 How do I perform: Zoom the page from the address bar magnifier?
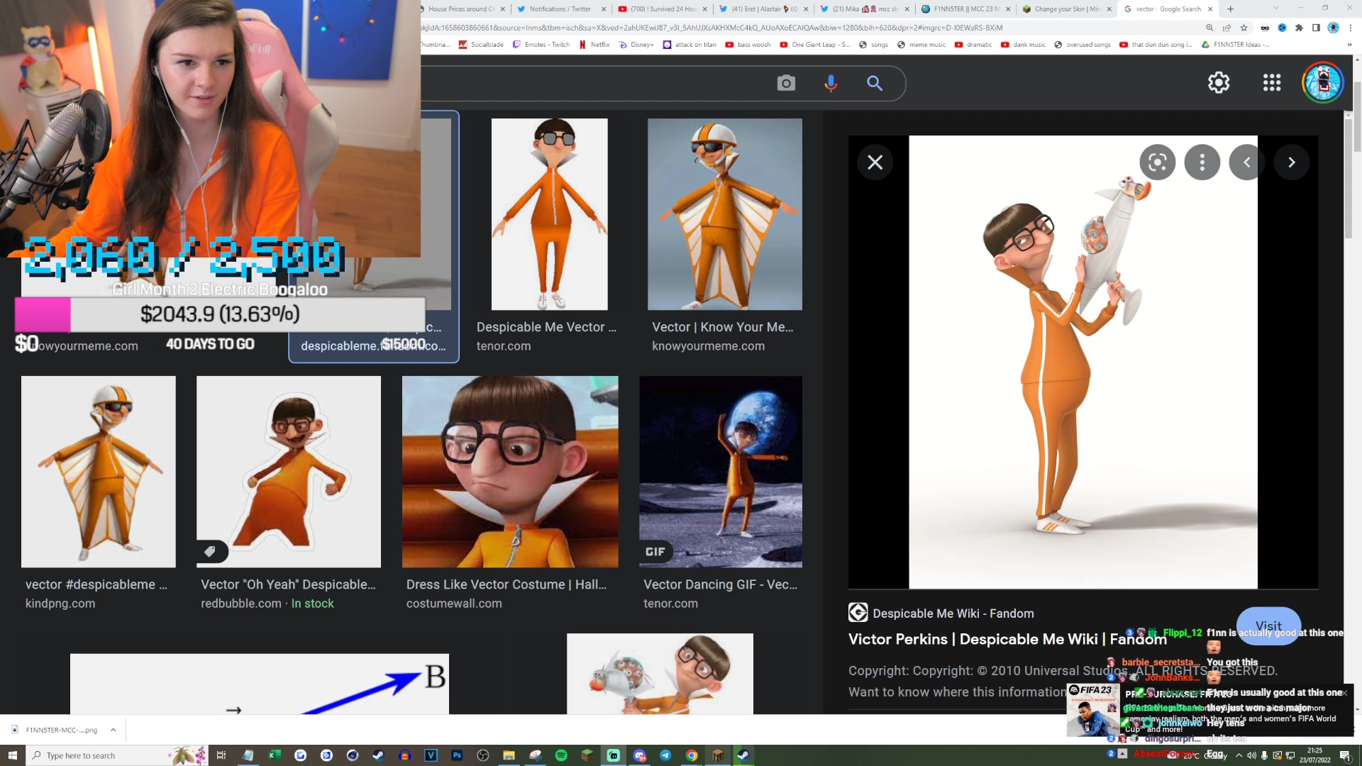click(x=1209, y=28)
